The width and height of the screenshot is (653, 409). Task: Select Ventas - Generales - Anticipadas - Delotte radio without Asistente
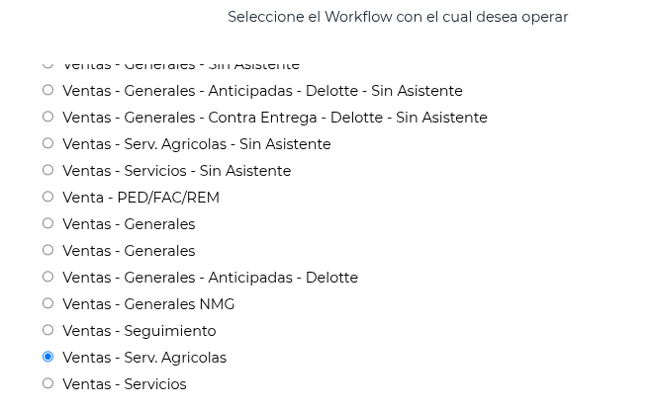point(47,277)
